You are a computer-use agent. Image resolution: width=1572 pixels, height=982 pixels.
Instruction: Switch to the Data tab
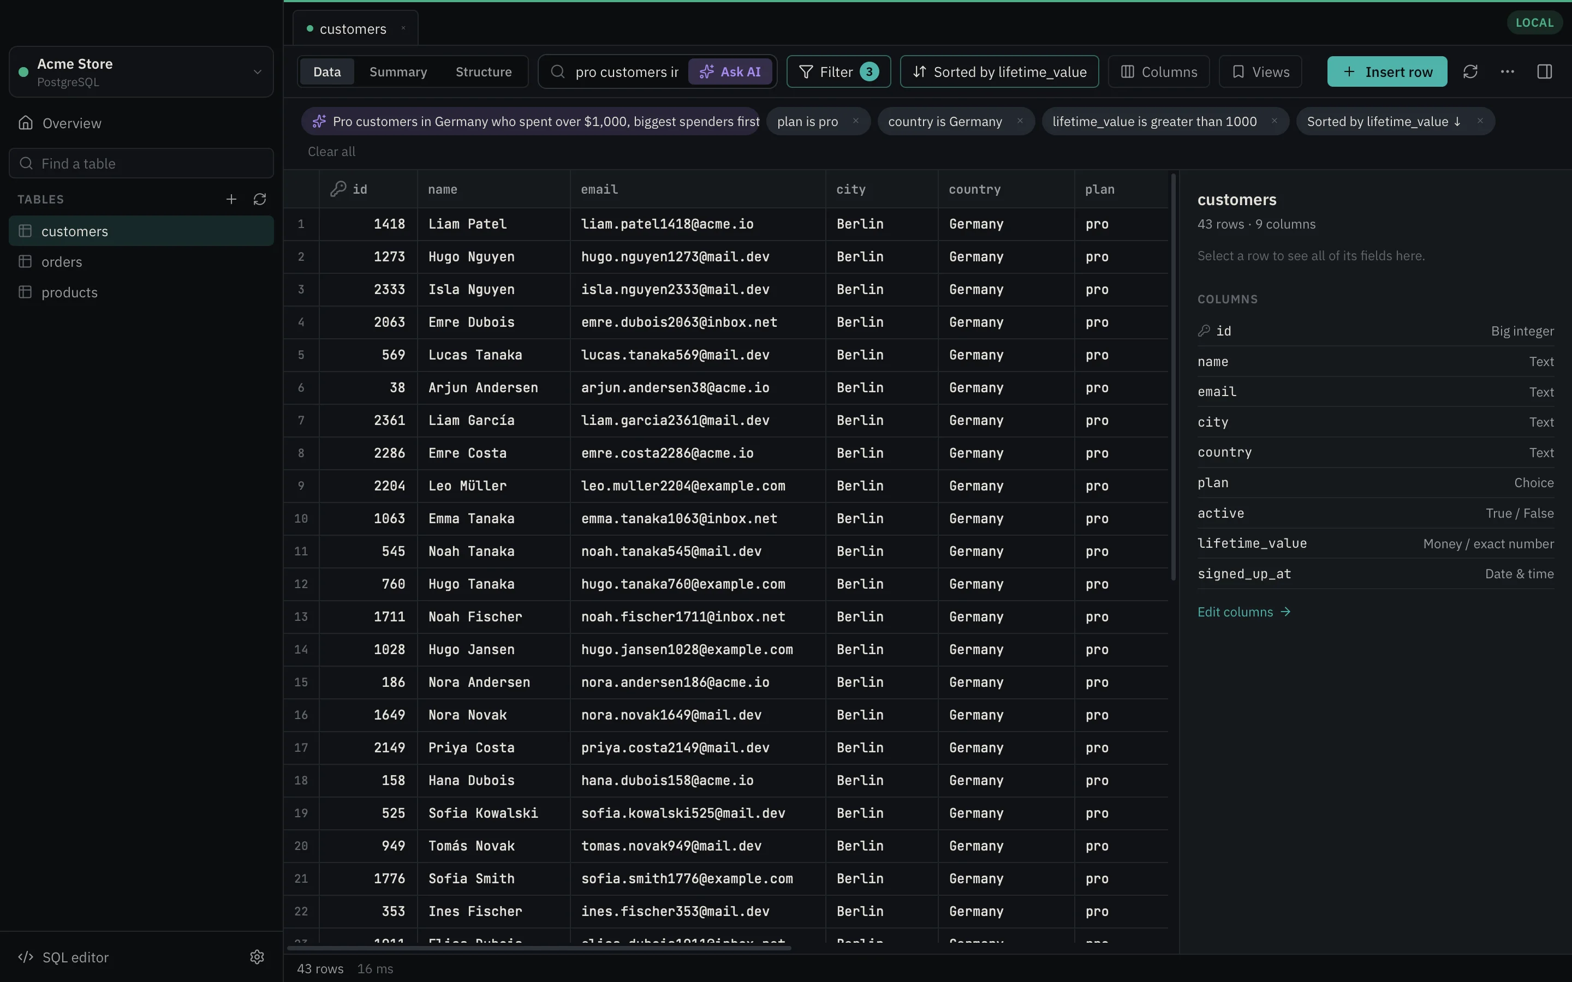tap(327, 71)
